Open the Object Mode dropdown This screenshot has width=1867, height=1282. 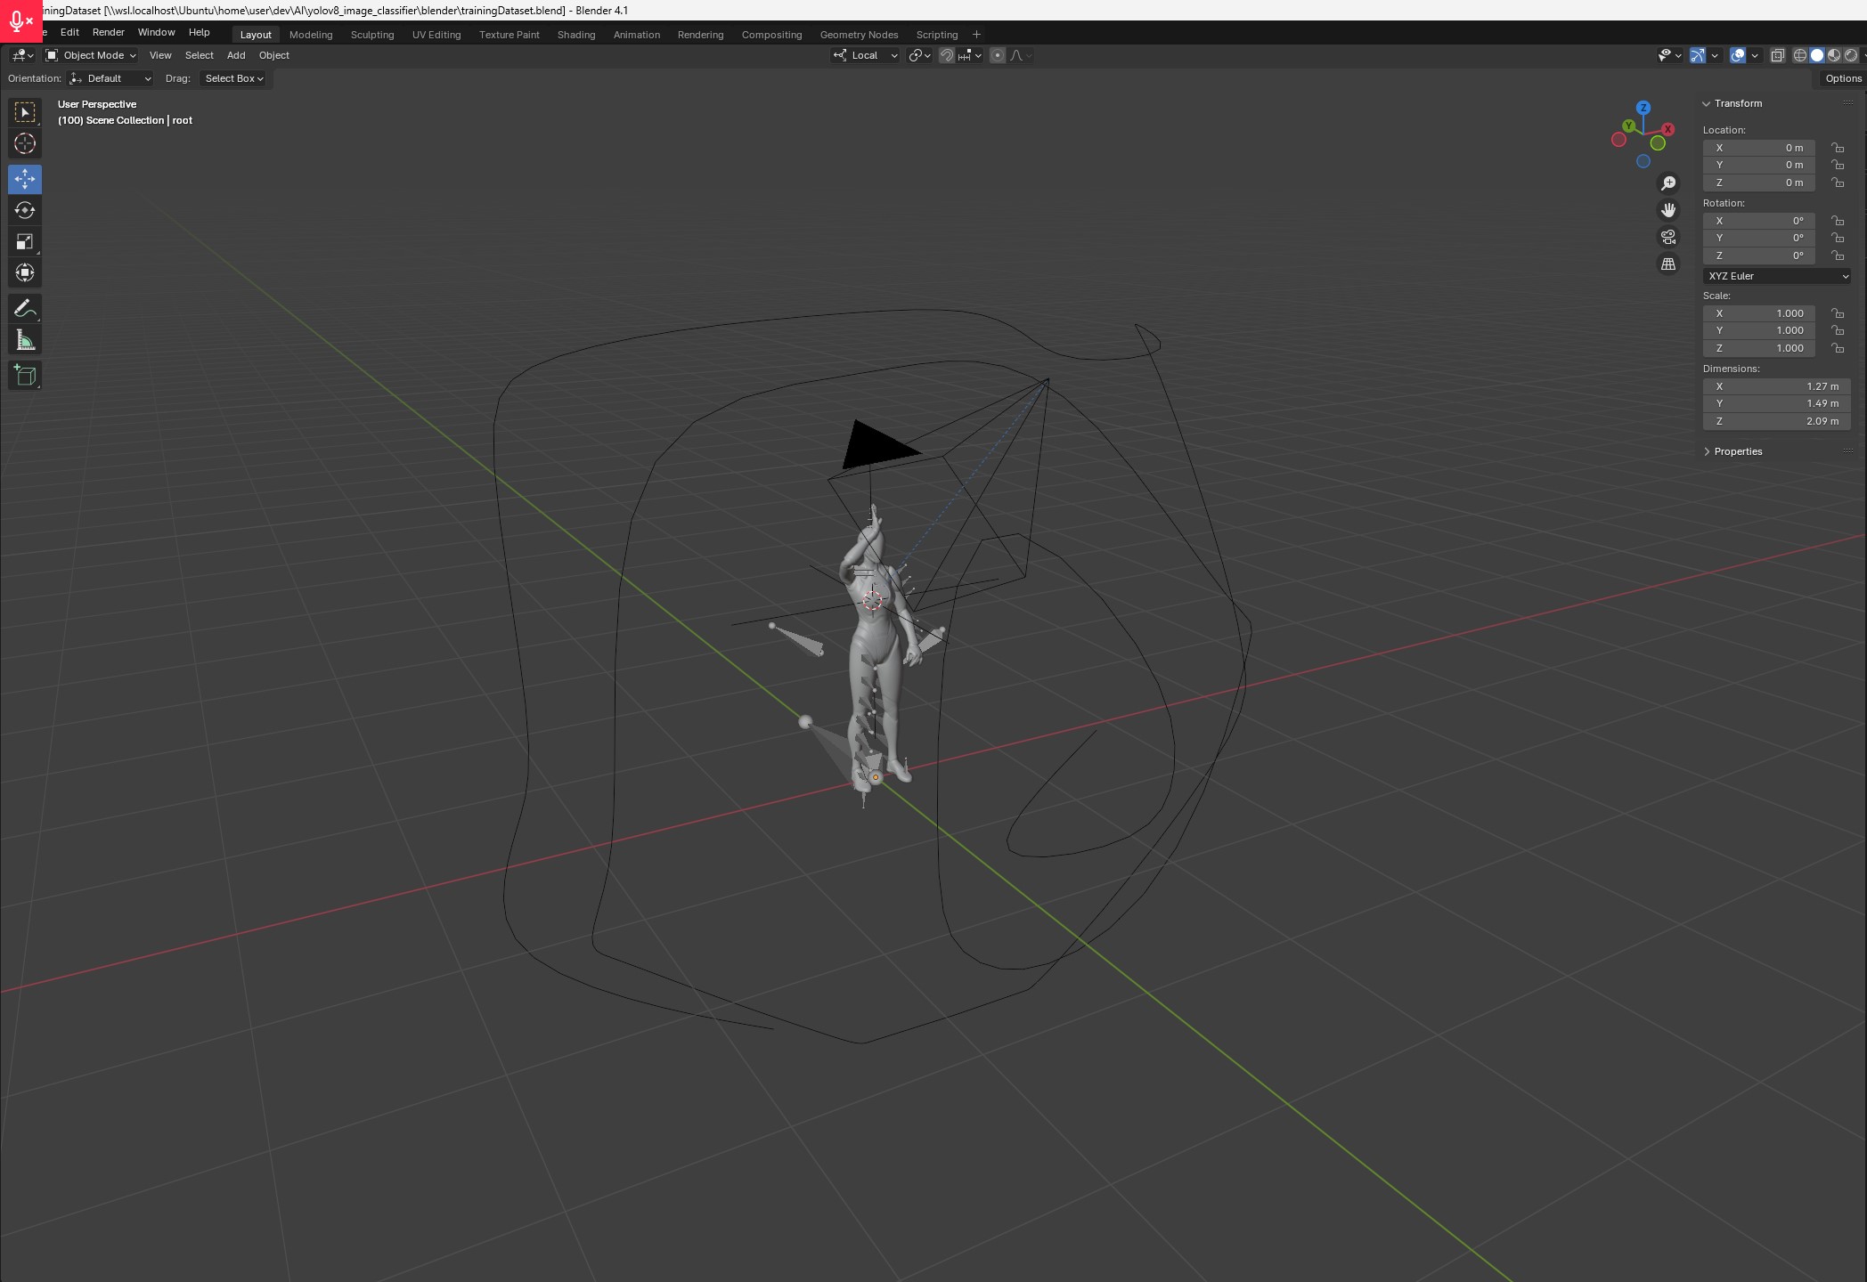pos(91,55)
